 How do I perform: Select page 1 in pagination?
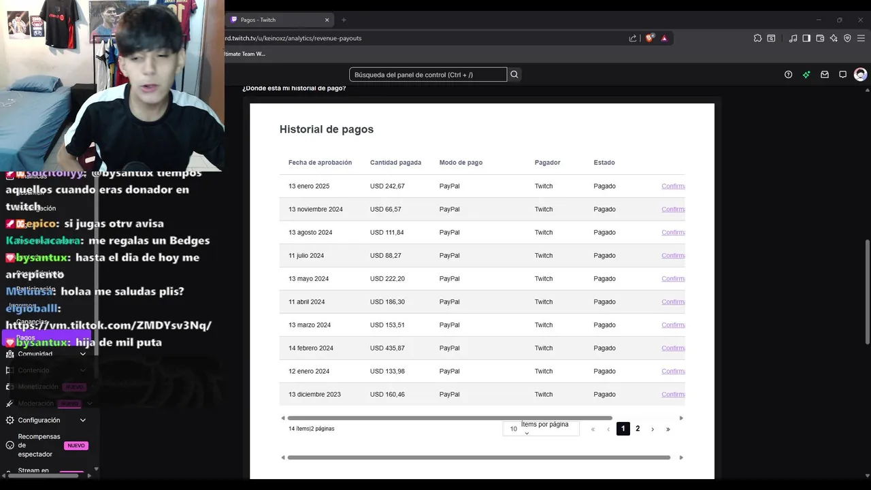pos(623,429)
